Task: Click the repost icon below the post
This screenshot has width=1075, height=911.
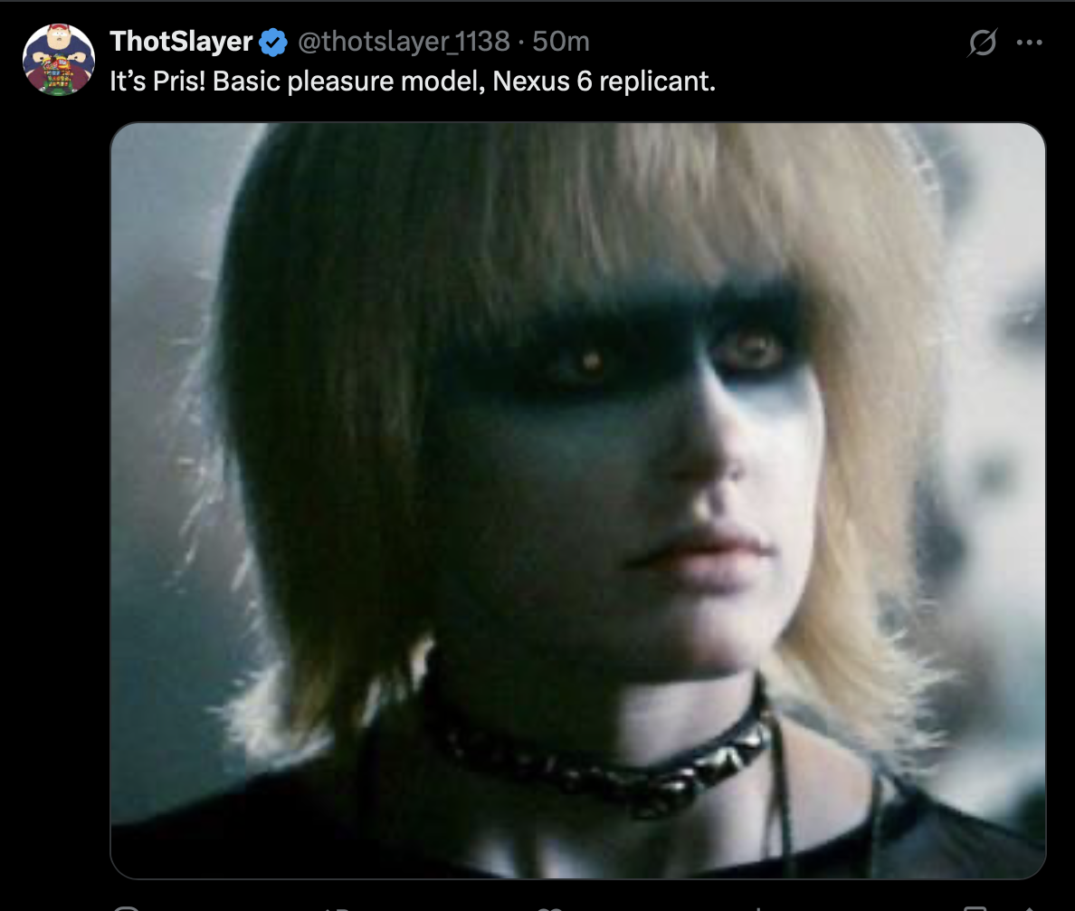Action: 338,908
